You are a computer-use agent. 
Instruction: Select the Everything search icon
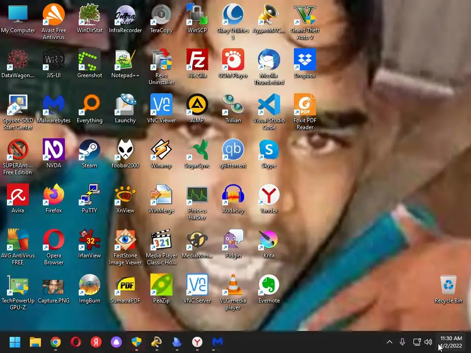click(89, 104)
